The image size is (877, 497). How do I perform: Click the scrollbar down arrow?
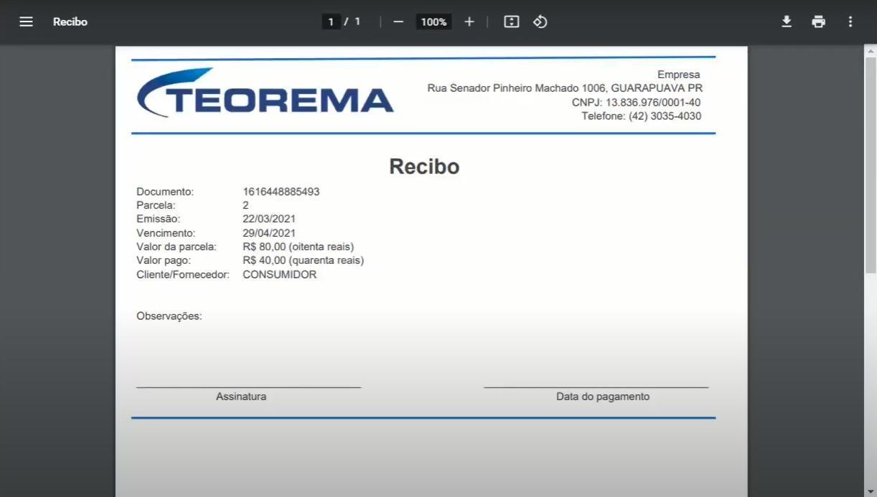pos(871,491)
